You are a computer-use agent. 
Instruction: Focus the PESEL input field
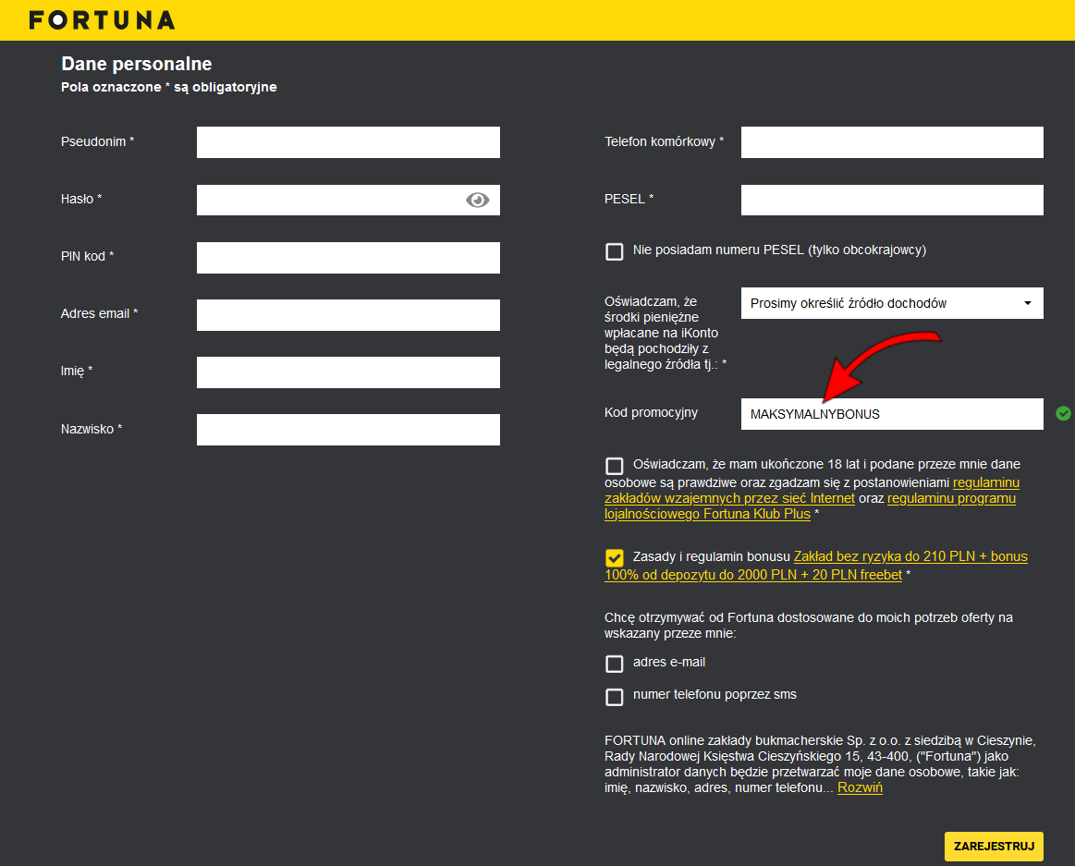coord(892,200)
